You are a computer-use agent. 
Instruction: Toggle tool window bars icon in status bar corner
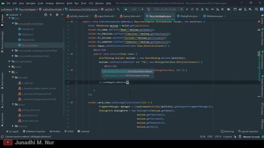tap(2, 137)
